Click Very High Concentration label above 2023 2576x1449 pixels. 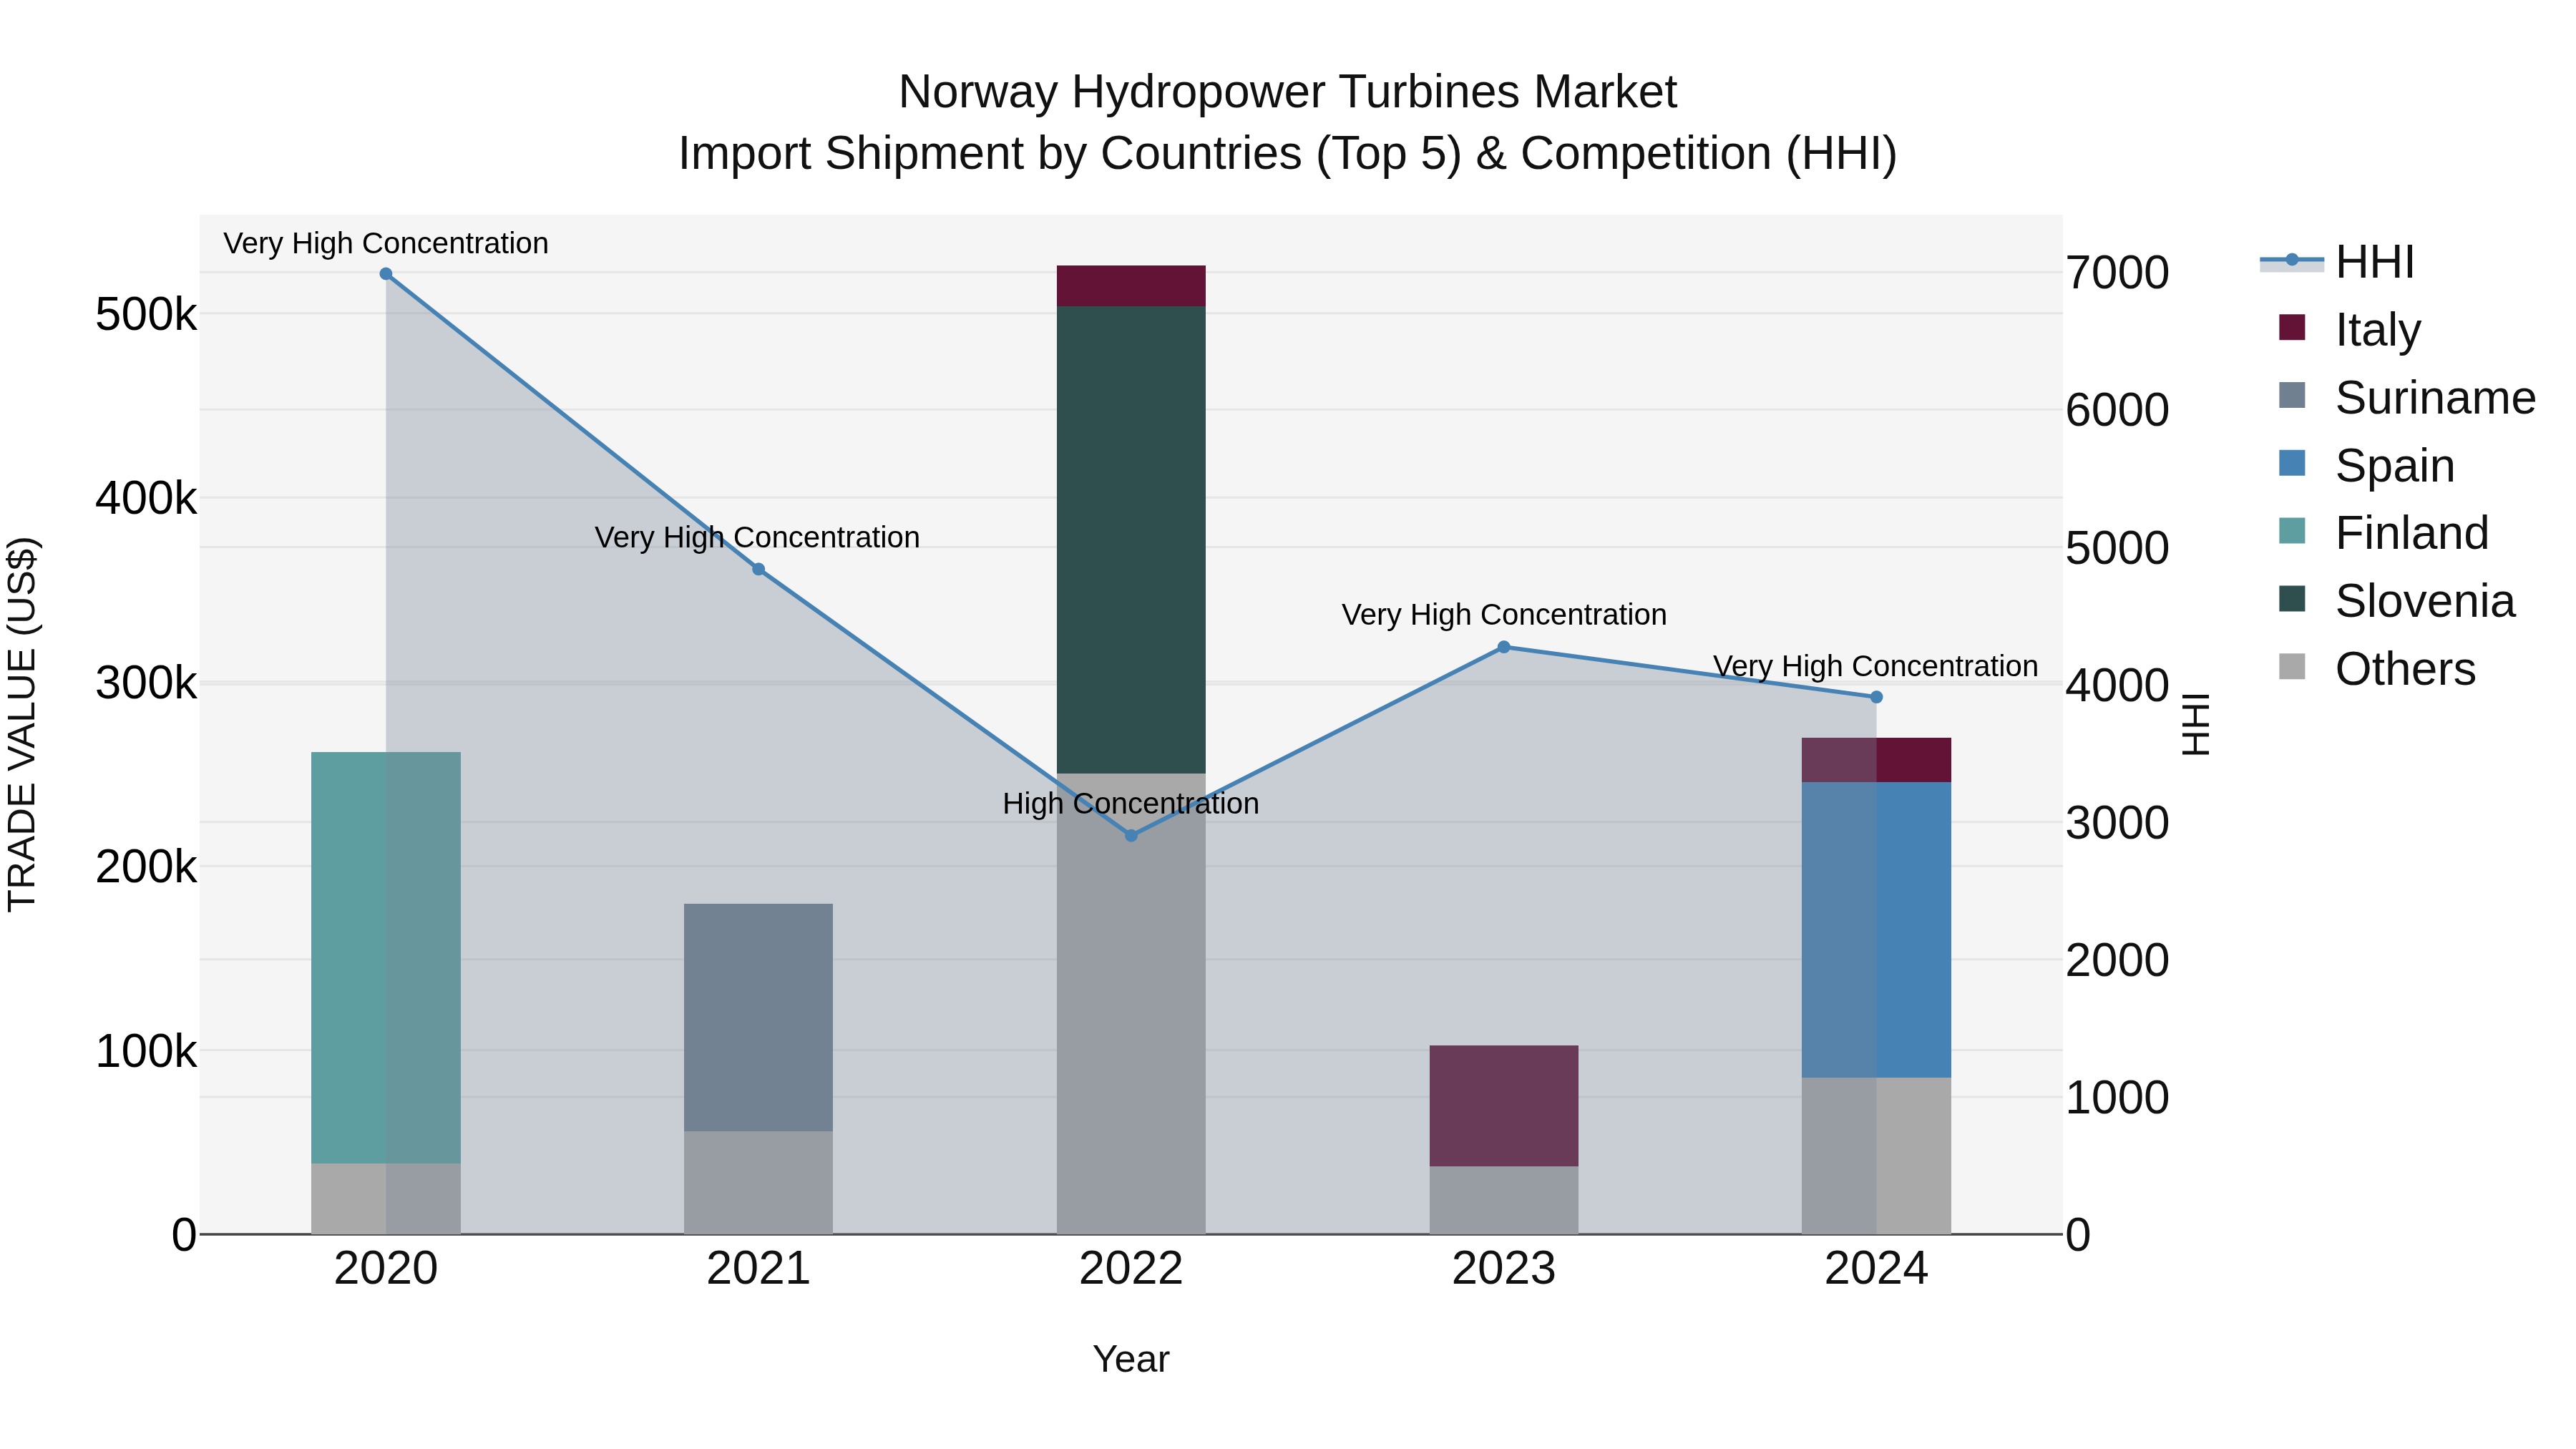(1504, 614)
